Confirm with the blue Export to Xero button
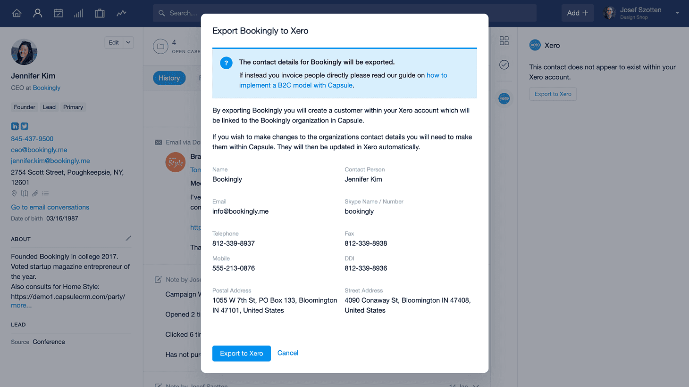Screen dimensions: 689x387 coord(242,354)
